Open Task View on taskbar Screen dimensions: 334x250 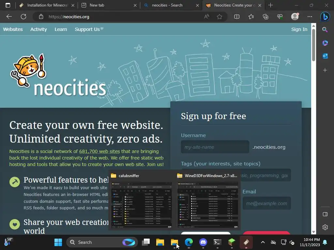point(146,242)
